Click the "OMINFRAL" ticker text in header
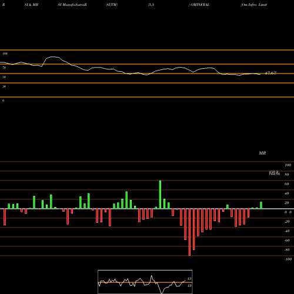The height and width of the screenshot is (294, 294). (200, 5)
